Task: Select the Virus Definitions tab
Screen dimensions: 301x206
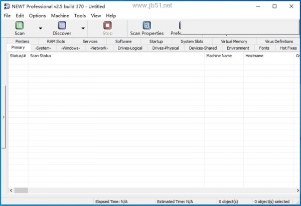Action: [278, 42]
